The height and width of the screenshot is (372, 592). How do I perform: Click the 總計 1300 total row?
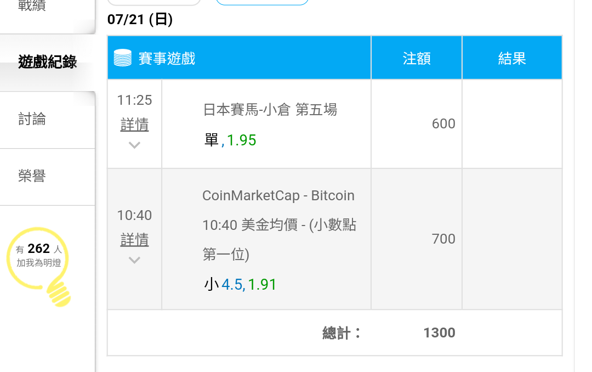click(x=388, y=332)
